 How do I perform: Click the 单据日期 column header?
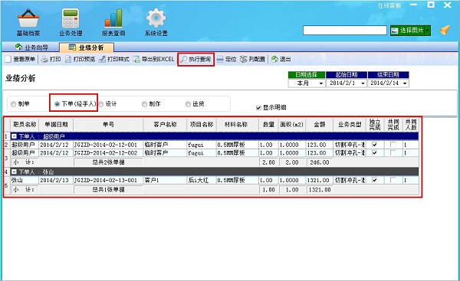click(x=56, y=125)
